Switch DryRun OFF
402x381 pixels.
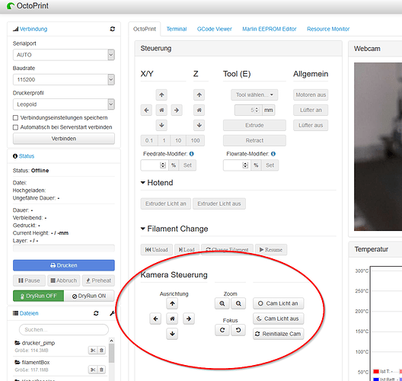pos(39,296)
